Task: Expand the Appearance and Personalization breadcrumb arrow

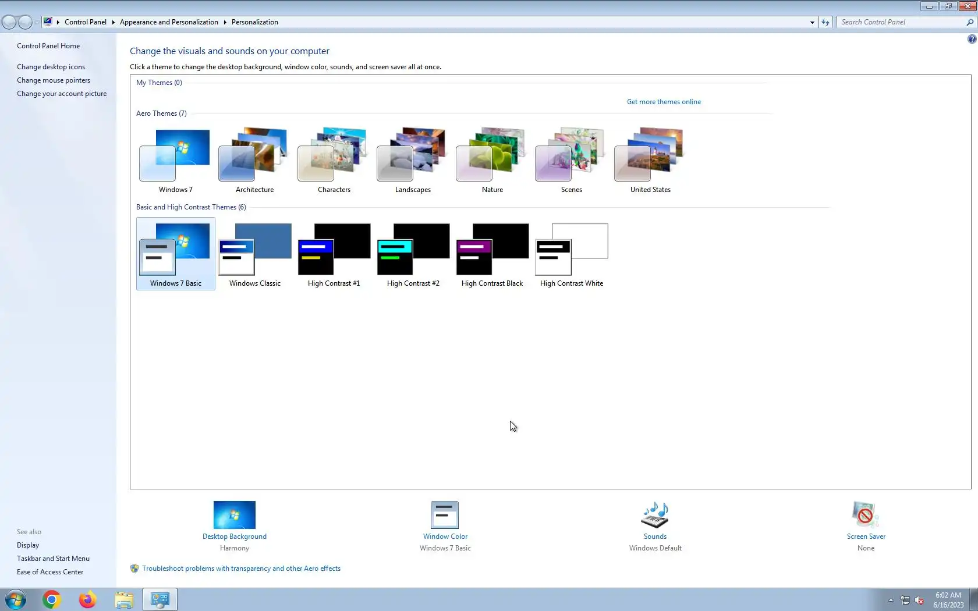Action: click(x=225, y=22)
